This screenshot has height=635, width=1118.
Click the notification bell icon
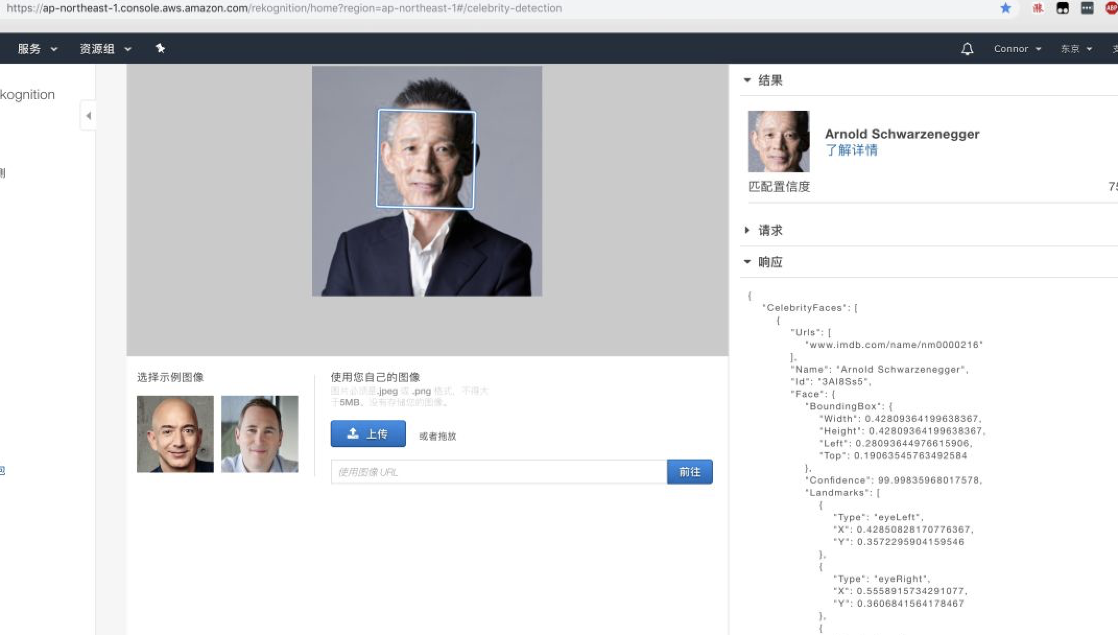(x=967, y=49)
